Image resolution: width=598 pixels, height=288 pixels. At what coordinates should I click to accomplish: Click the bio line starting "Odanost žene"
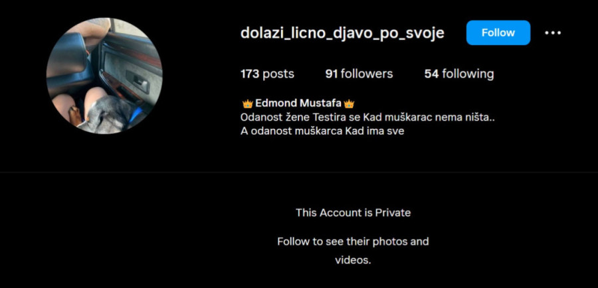pyautogui.click(x=367, y=117)
